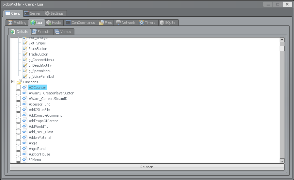The height and width of the screenshot is (180, 294).
Task: Click the pencil icon beside Slot_Sniper
Action: pyautogui.click(x=25, y=43)
